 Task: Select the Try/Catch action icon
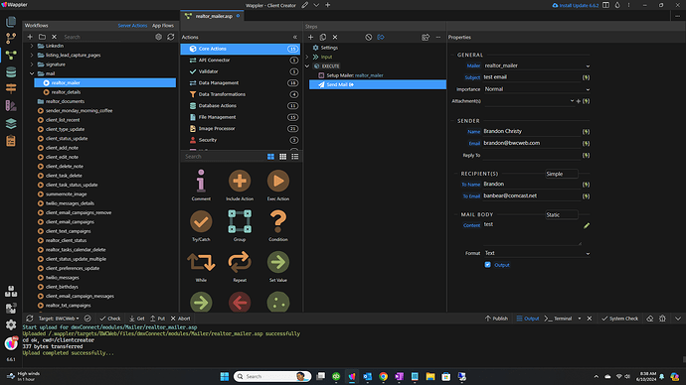click(201, 221)
